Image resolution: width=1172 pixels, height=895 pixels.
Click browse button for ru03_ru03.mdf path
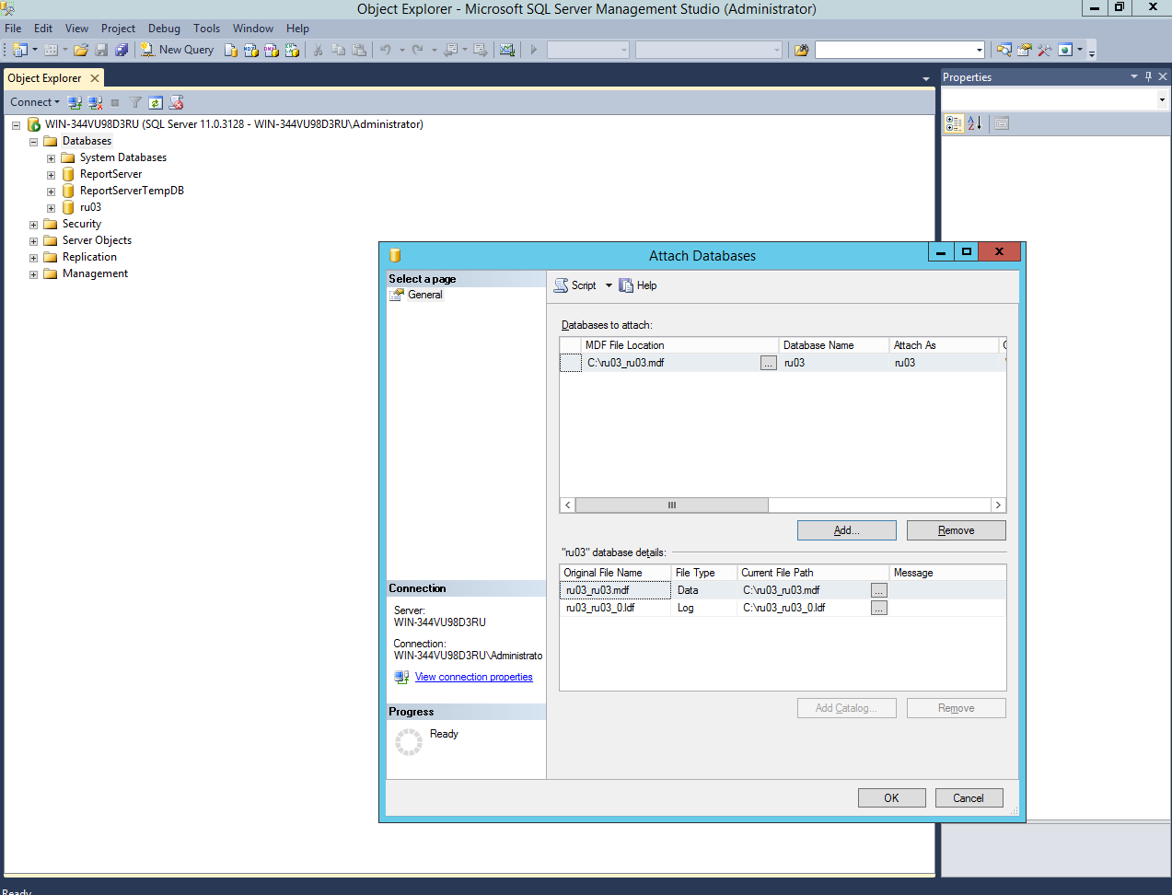[x=879, y=590]
